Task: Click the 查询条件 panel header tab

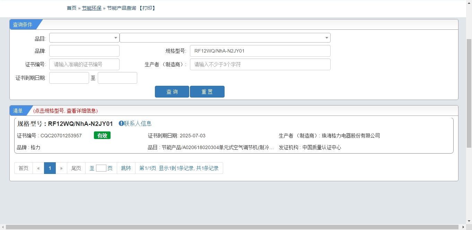Action: [23, 25]
